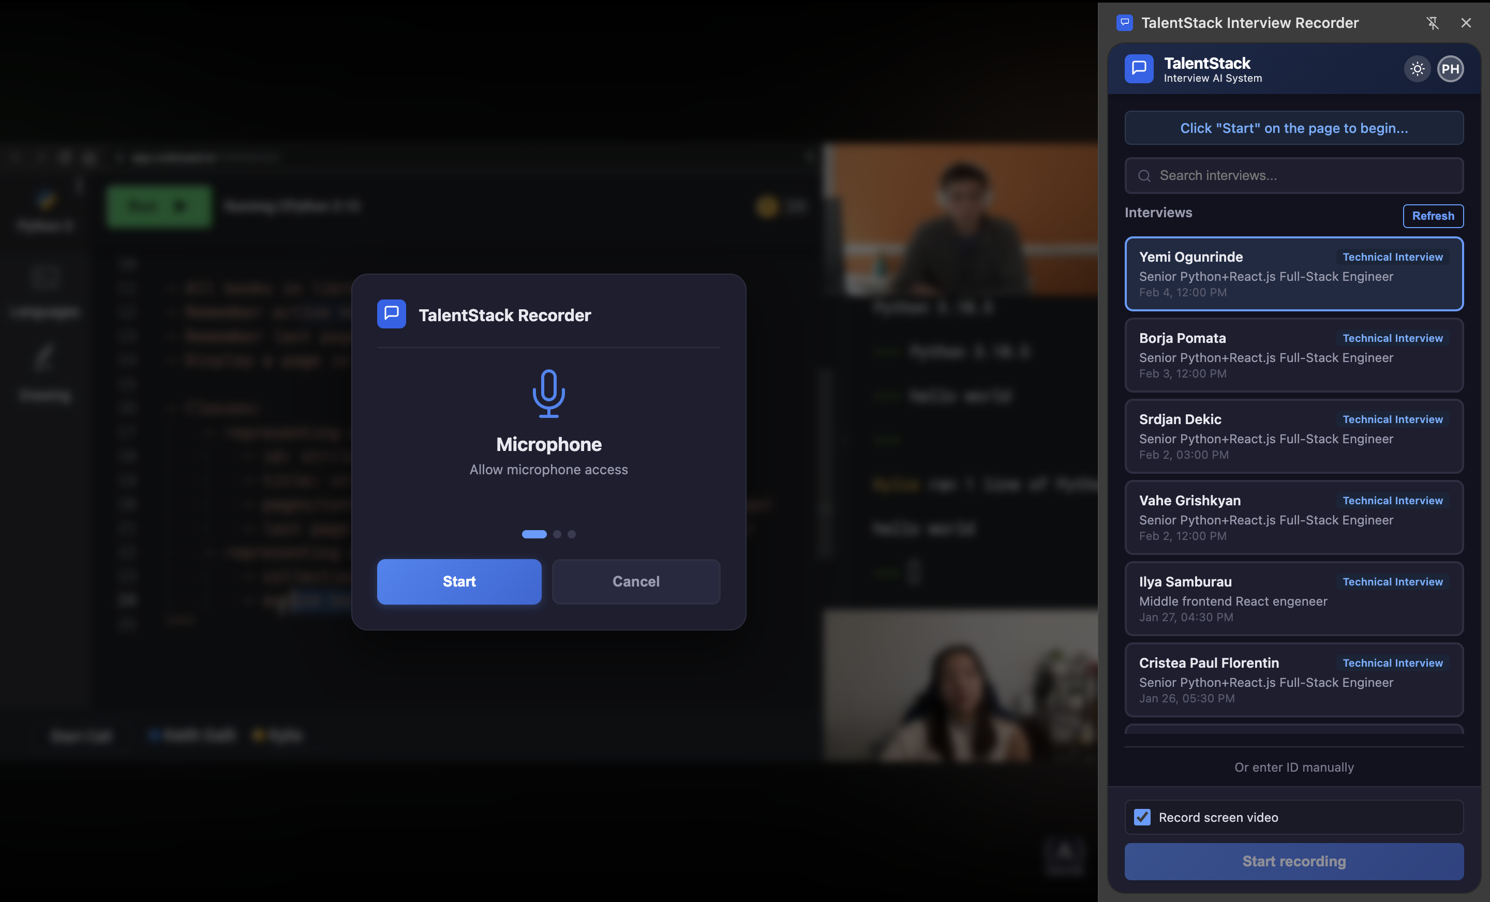1490x902 pixels.
Task: Click the Start recording button
Action: (x=1293, y=862)
